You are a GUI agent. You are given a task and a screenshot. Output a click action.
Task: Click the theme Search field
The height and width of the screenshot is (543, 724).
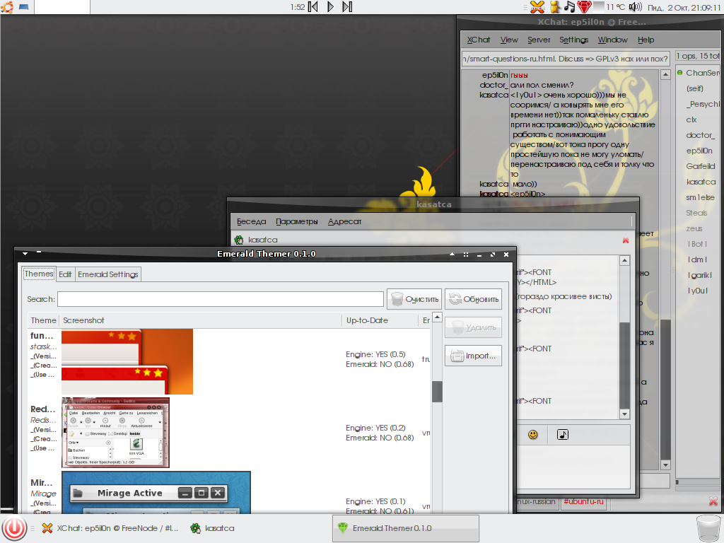point(221,299)
